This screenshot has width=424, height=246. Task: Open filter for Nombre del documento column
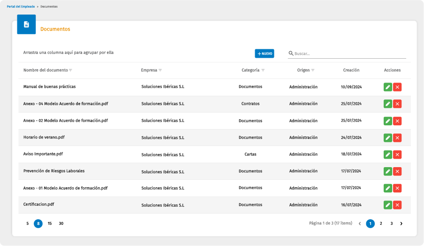(x=71, y=70)
